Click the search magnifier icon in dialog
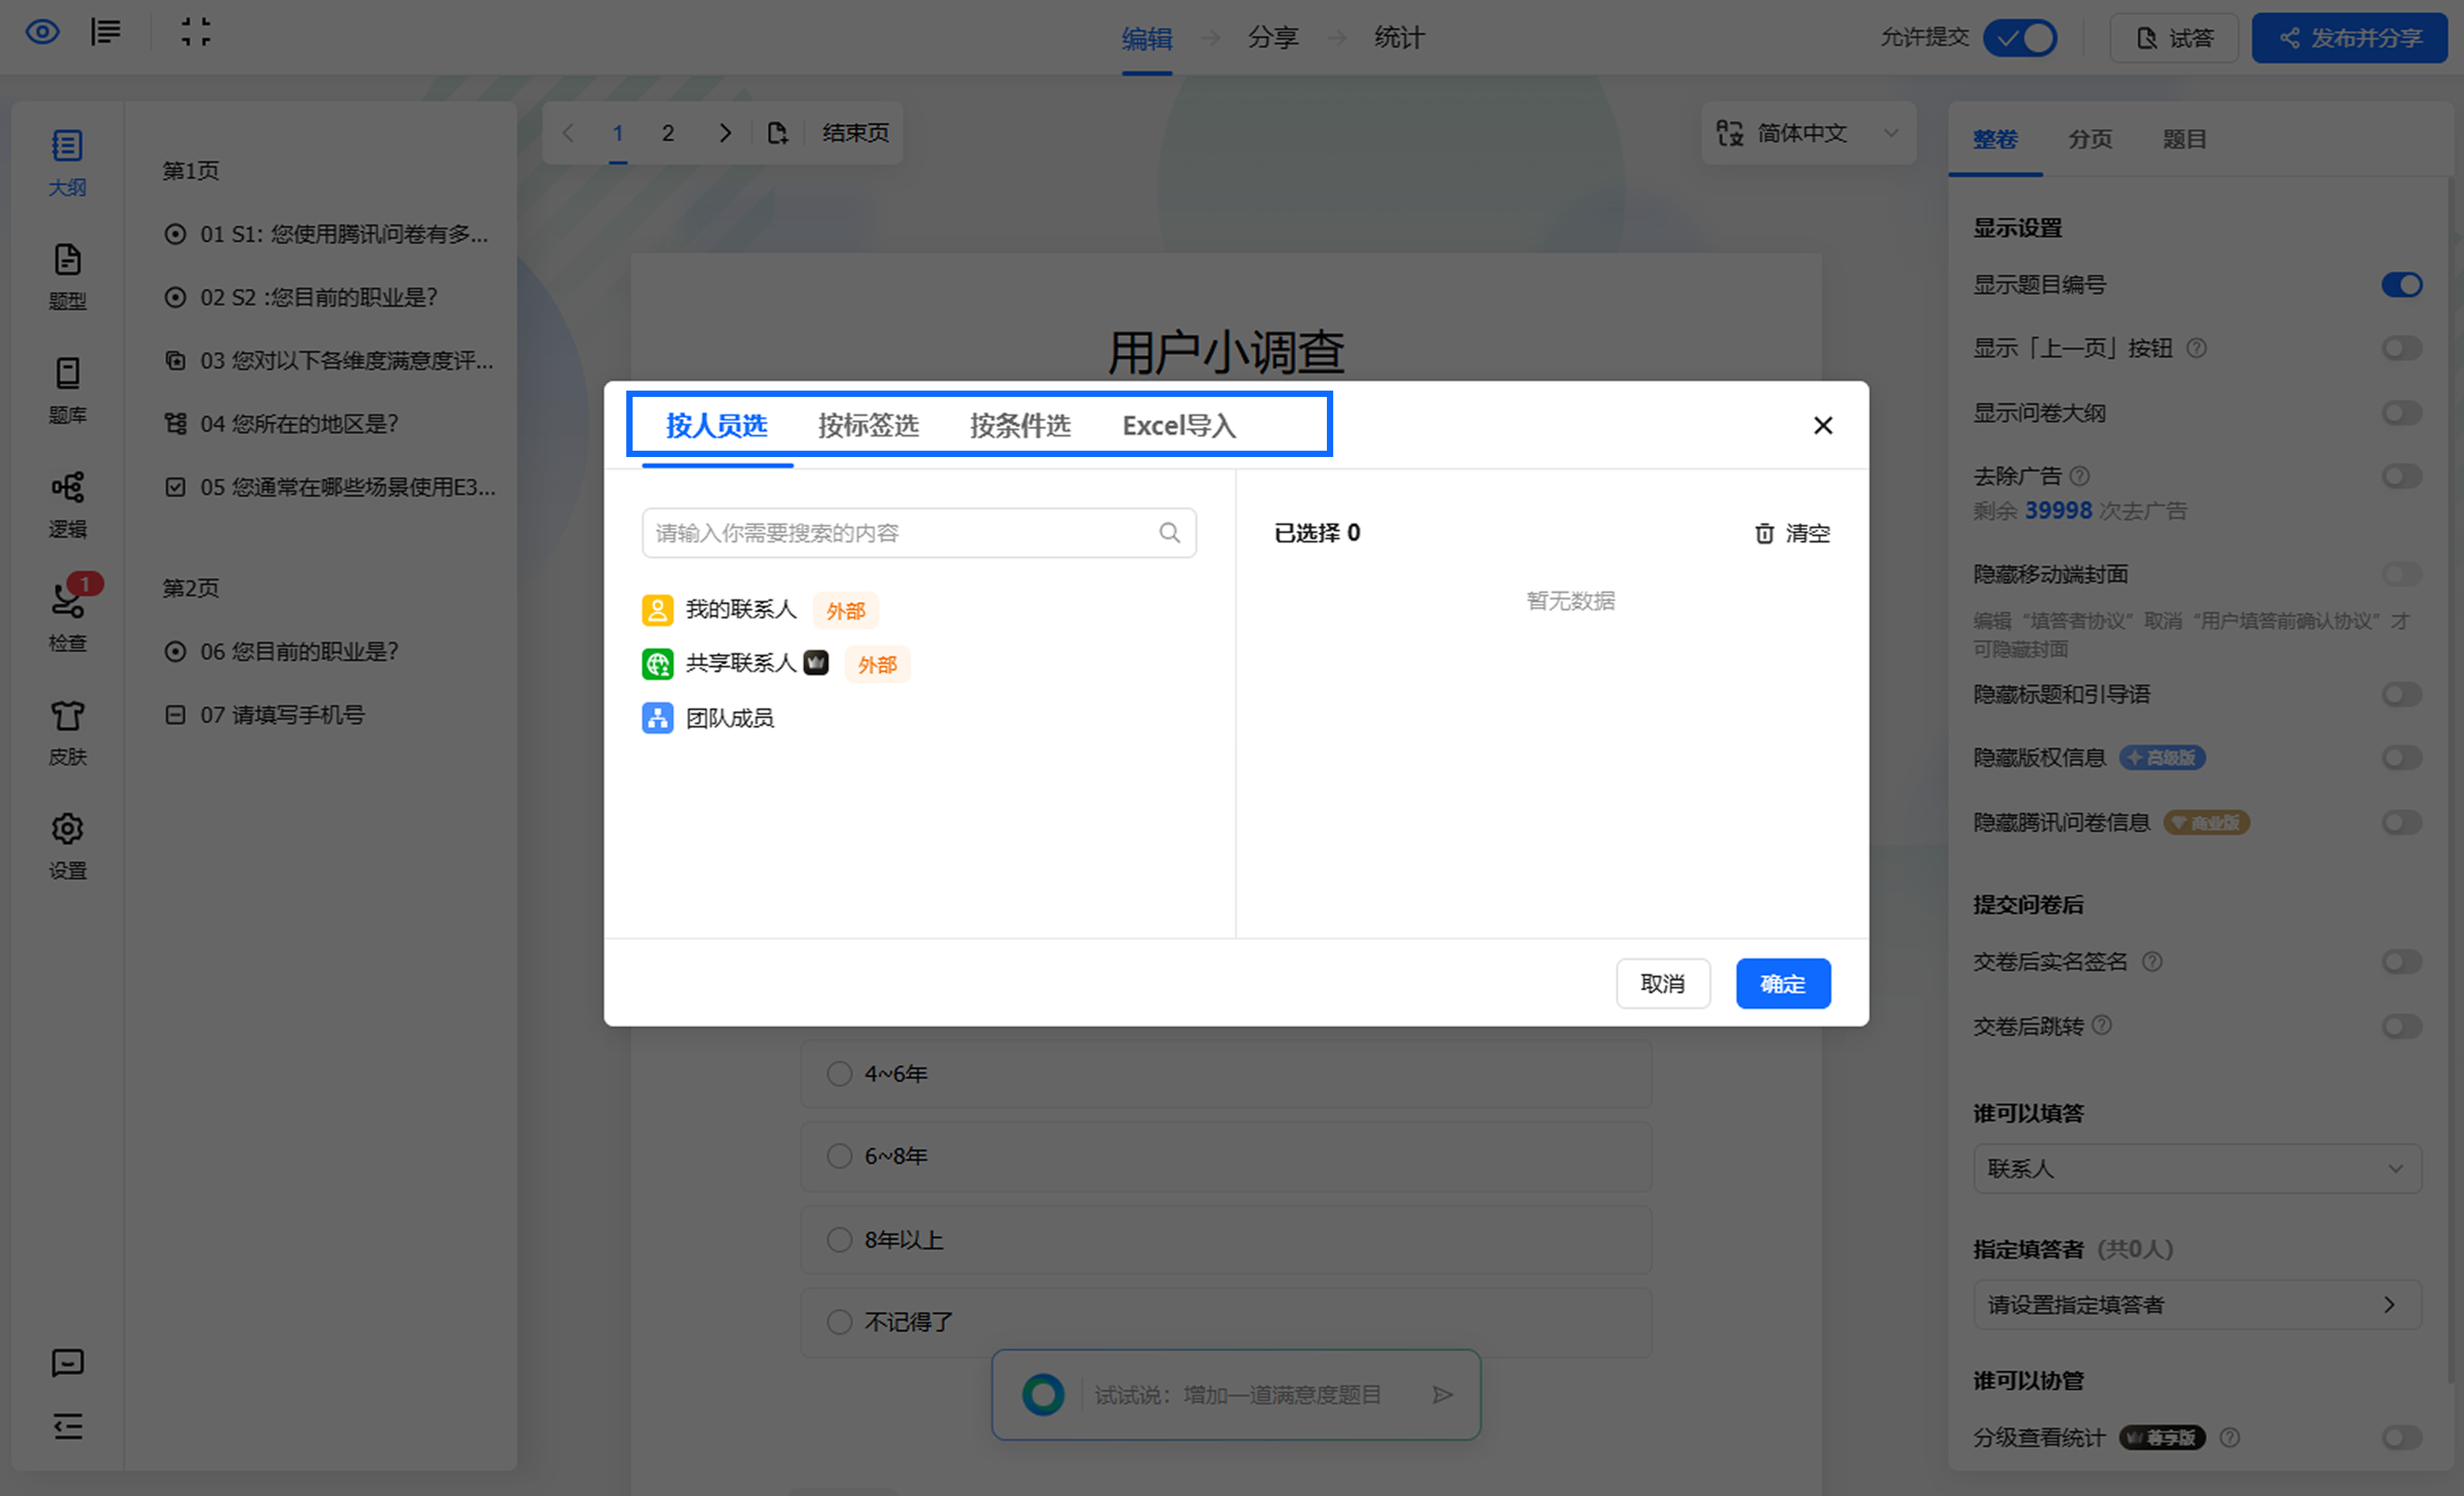 point(1169,533)
